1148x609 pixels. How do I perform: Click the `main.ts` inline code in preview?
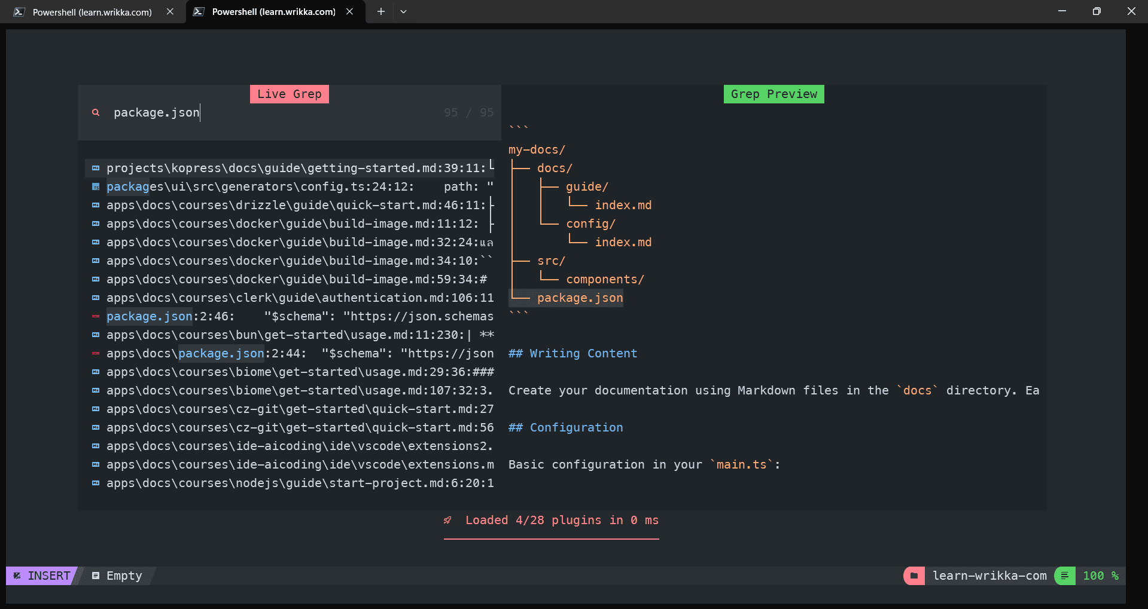(741, 464)
